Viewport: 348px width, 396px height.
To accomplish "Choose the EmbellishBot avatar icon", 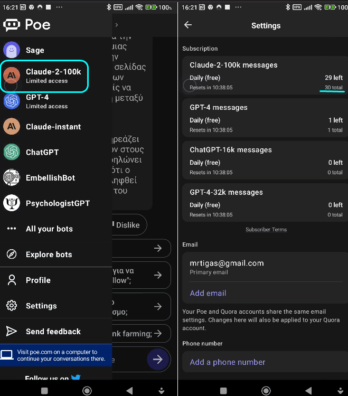I will 12,177.
